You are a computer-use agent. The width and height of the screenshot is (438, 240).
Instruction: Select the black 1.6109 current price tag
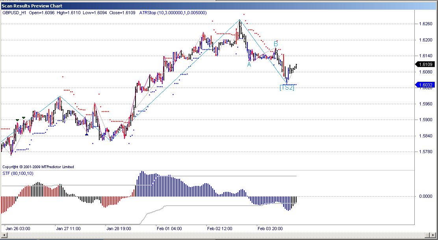(426, 64)
